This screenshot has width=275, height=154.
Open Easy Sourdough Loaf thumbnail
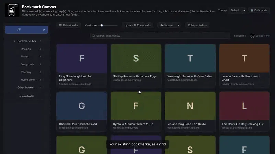[82, 58]
